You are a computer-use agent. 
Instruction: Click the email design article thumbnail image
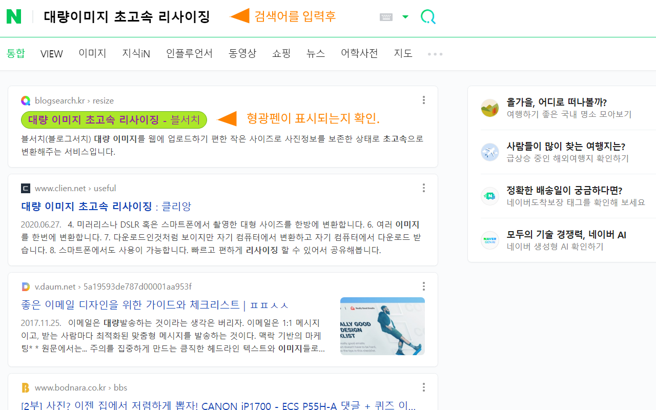coord(382,326)
